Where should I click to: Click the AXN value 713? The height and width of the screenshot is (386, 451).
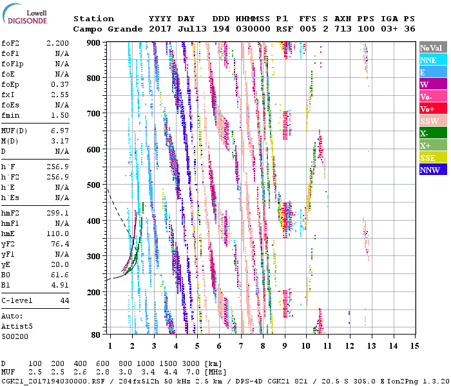[x=343, y=29]
